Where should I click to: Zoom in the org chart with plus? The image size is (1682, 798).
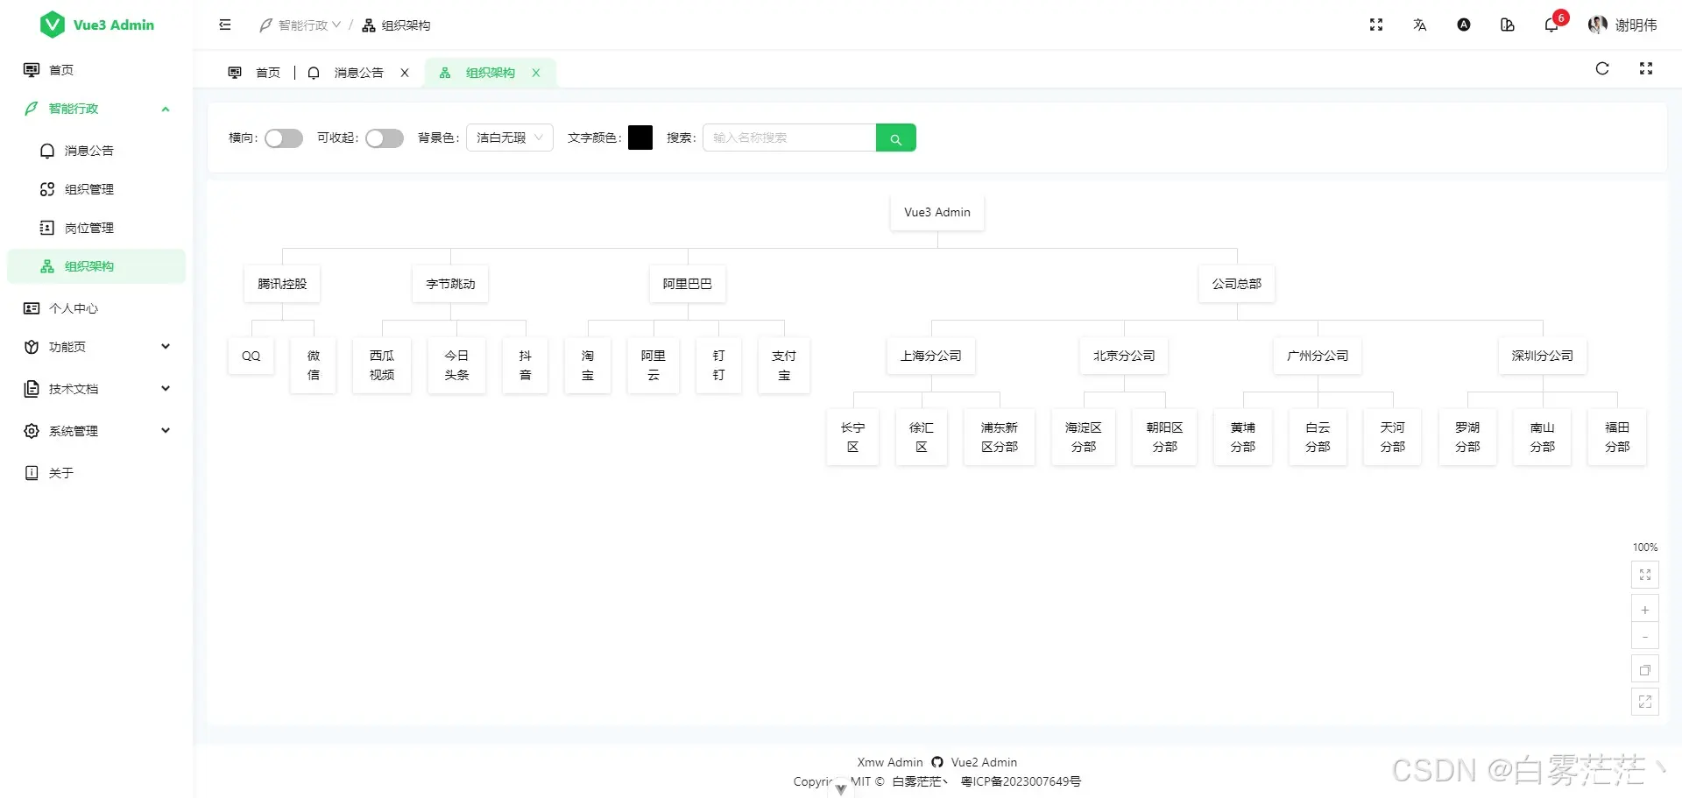tap(1645, 610)
